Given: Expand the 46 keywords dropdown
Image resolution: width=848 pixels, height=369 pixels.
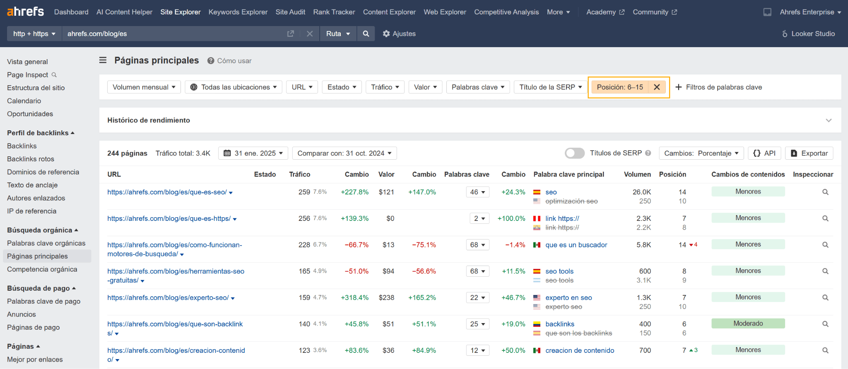Looking at the screenshot, I should pyautogui.click(x=477, y=192).
